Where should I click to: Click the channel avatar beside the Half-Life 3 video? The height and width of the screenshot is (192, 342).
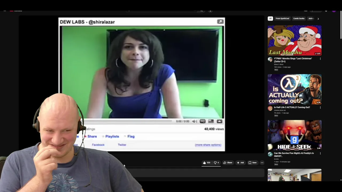tap(270, 108)
